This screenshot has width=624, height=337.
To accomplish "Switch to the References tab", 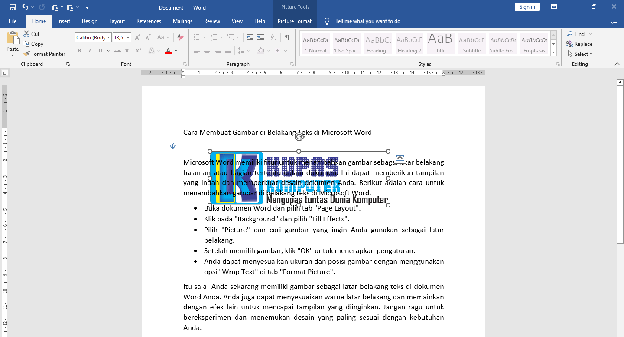I will pos(149,21).
